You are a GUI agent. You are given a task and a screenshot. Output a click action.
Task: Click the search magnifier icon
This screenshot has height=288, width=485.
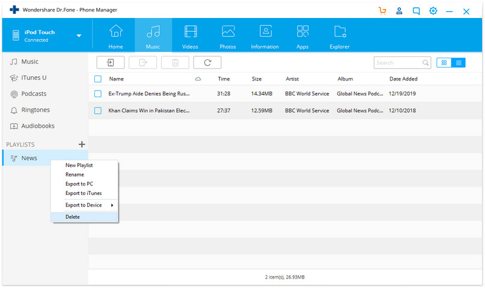pyautogui.click(x=426, y=62)
